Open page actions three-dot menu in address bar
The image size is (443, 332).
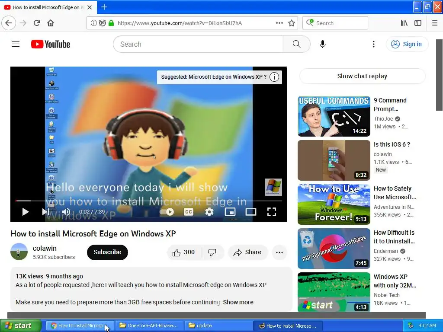coord(279,23)
